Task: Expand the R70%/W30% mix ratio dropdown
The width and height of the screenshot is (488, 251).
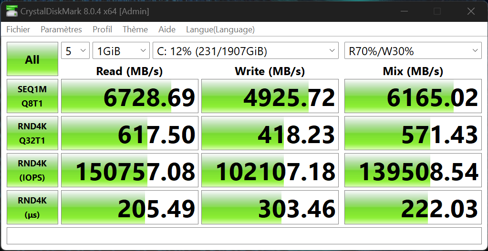Action: click(x=413, y=51)
